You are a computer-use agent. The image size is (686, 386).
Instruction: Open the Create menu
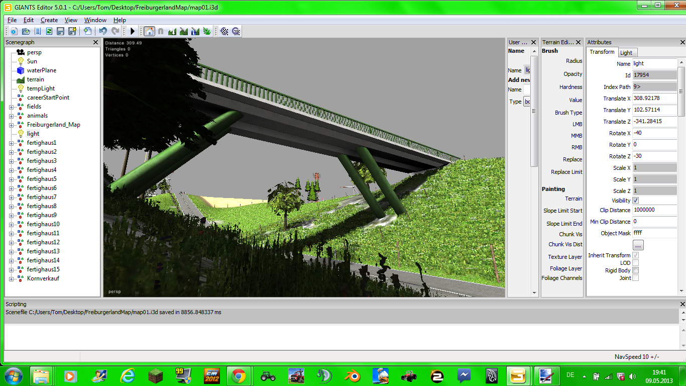point(49,20)
